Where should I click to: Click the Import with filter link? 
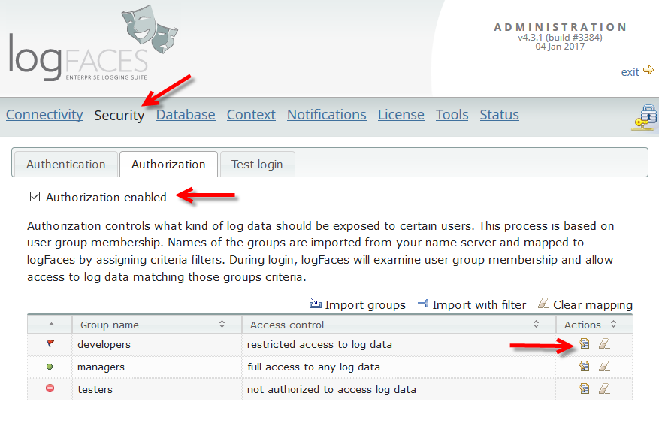[x=472, y=304]
